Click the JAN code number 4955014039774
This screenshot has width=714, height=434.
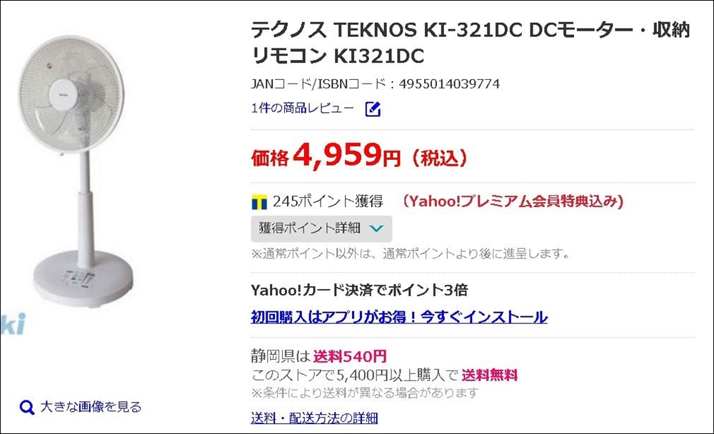450,84
